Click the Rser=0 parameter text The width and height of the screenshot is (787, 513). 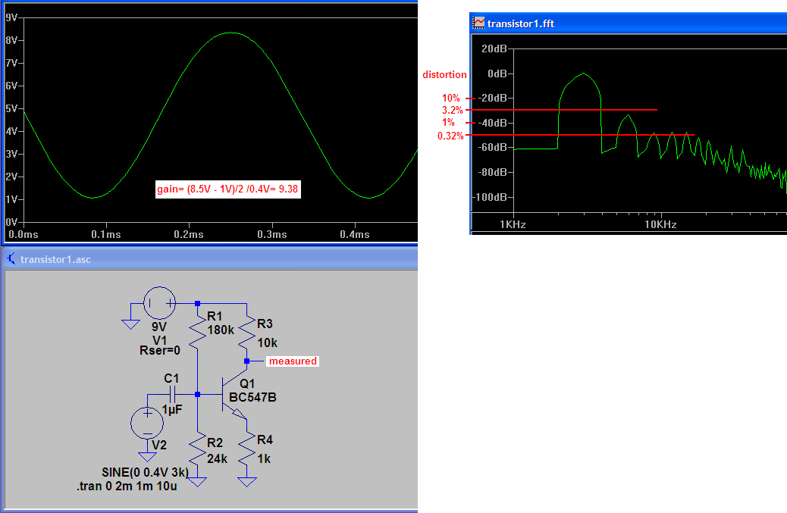pyautogui.click(x=160, y=351)
